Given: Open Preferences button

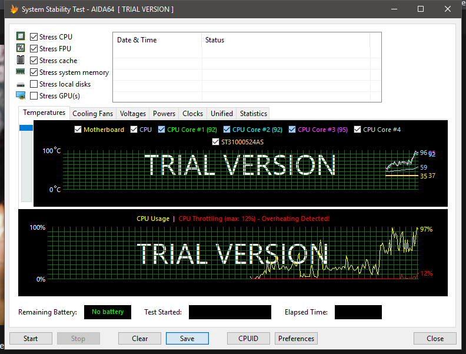Looking at the screenshot, I should point(296,339).
